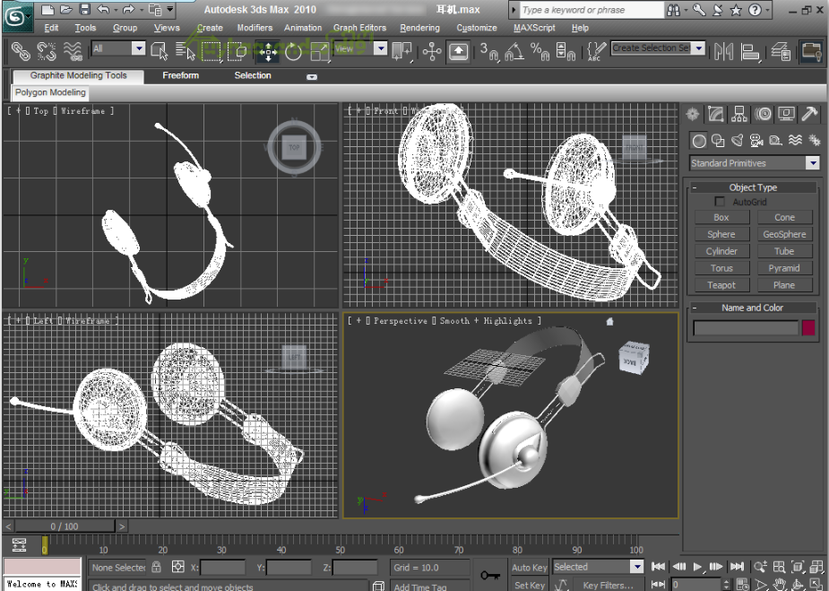Click the Torus button
The image size is (829, 591).
click(721, 268)
